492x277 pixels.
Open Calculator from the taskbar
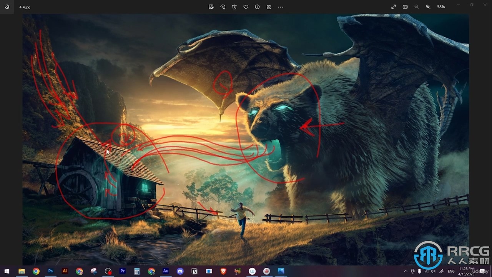point(137,271)
